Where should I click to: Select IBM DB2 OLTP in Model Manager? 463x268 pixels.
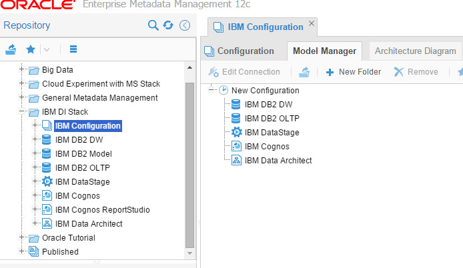pyautogui.click(x=272, y=119)
